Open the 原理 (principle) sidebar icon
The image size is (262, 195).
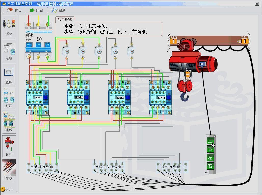coord(9,75)
